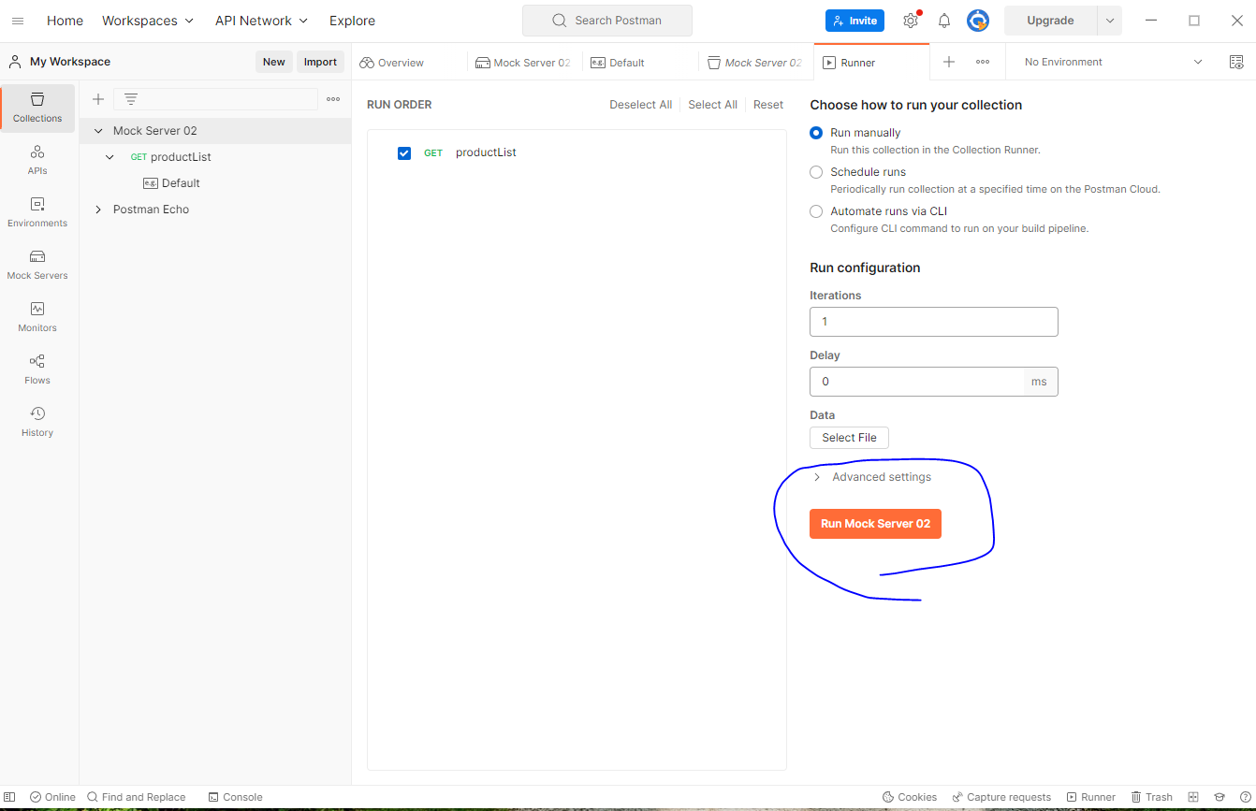Select the Run manually option
The height and width of the screenshot is (811, 1256).
click(816, 133)
